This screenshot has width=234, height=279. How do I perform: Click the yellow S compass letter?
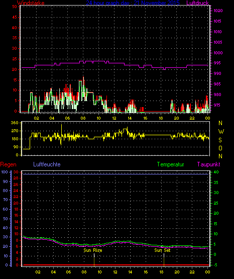tap(220, 140)
